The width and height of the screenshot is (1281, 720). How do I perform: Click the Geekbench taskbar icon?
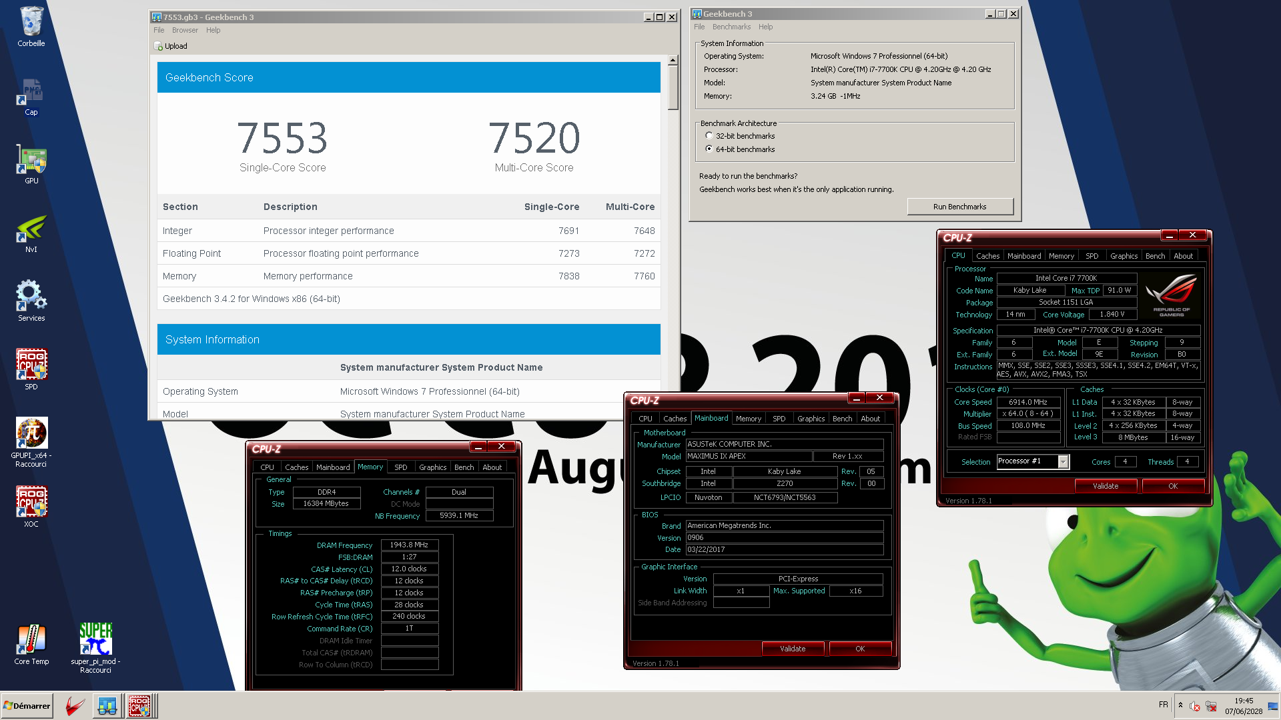tap(107, 706)
